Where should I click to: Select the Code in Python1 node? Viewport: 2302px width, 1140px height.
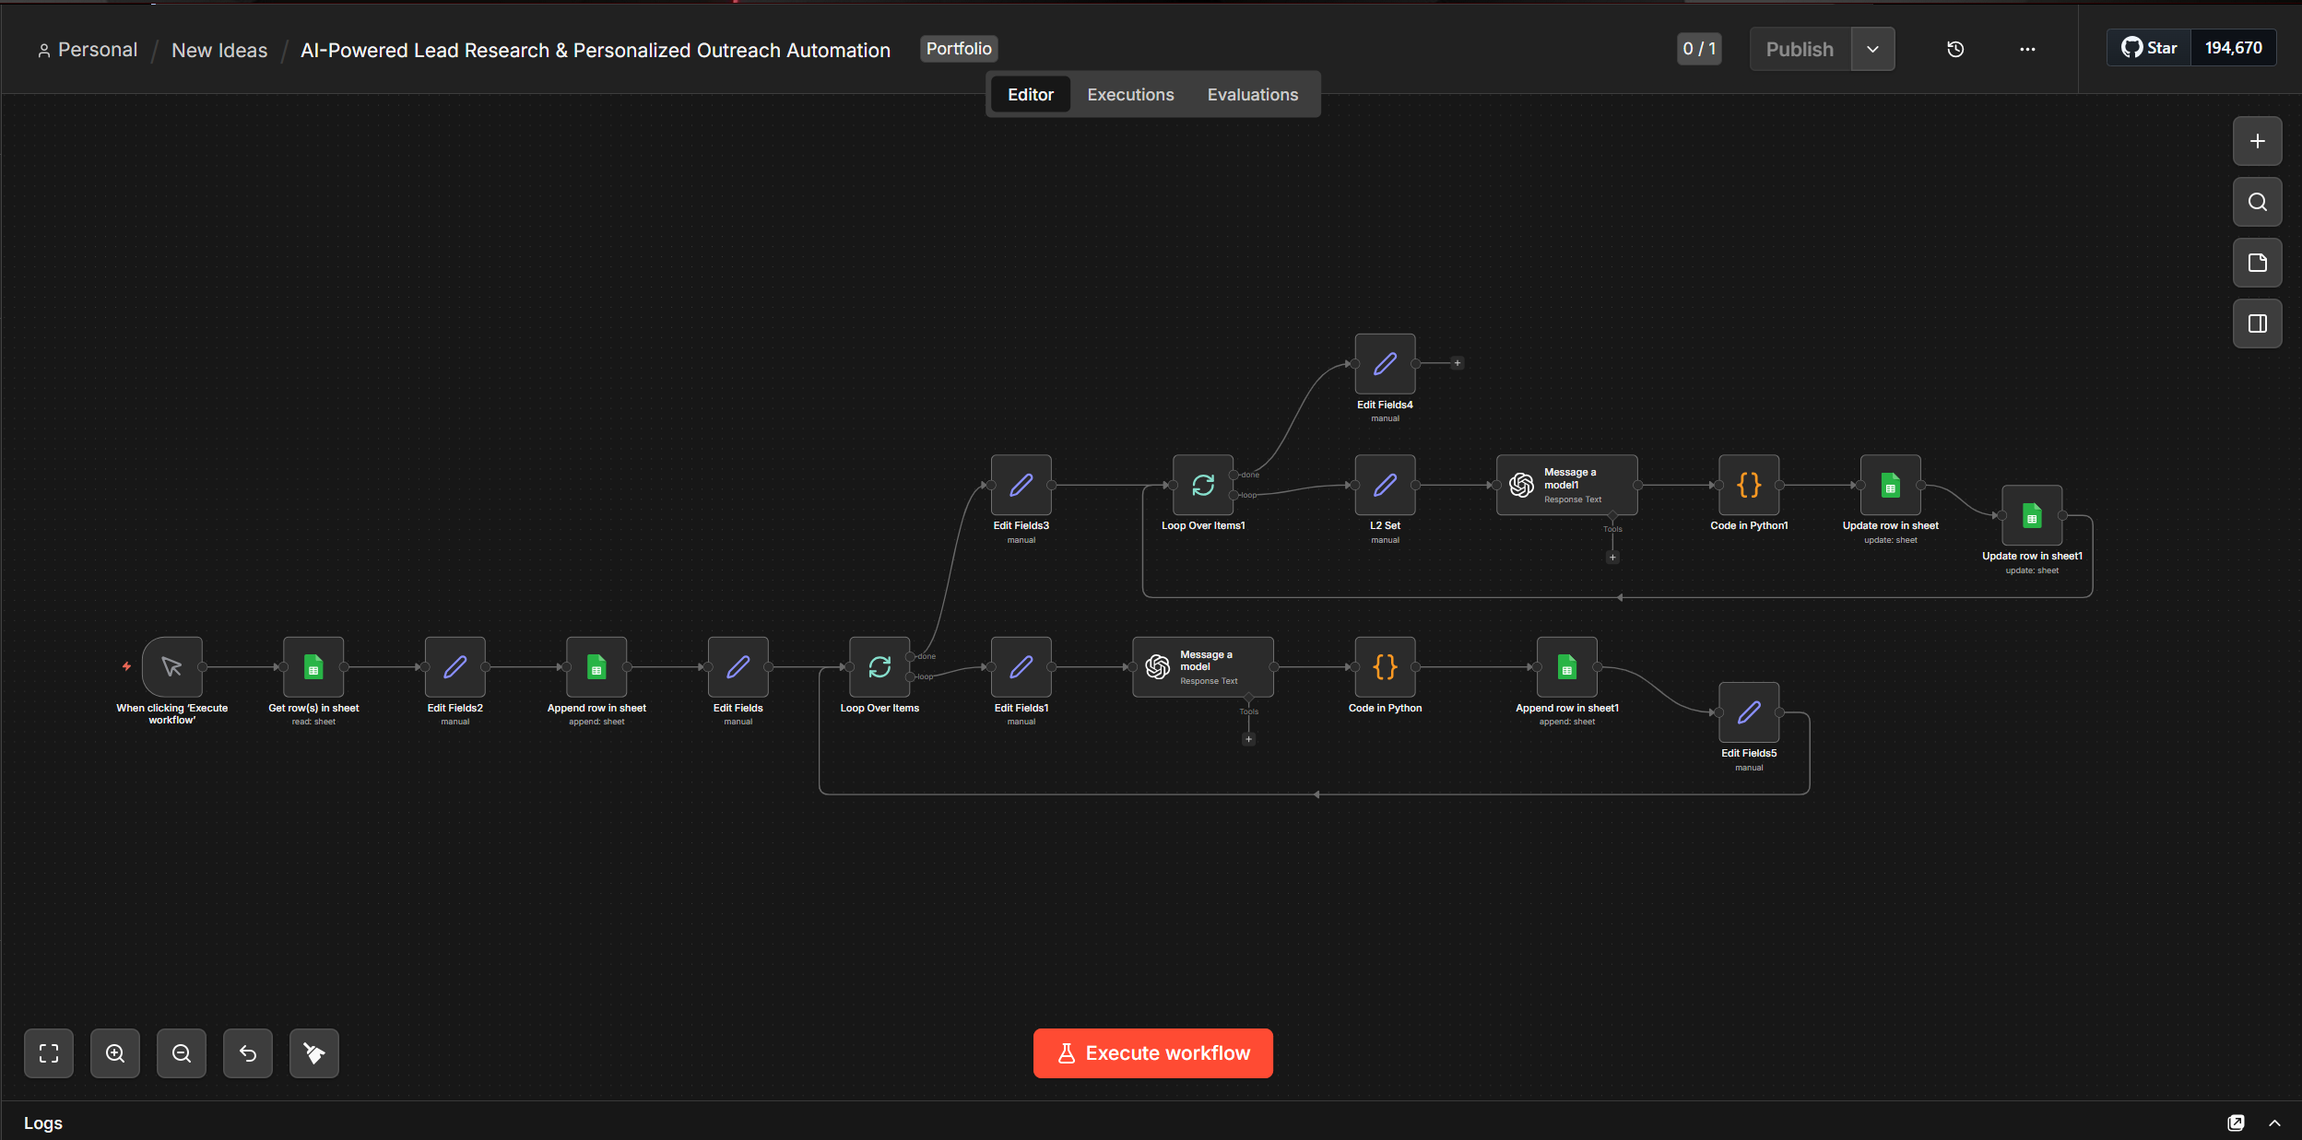1749,485
